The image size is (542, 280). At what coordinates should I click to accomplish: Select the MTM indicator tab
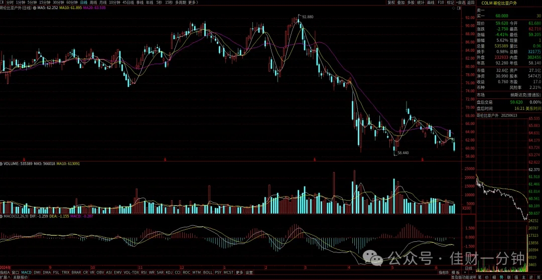(197, 272)
